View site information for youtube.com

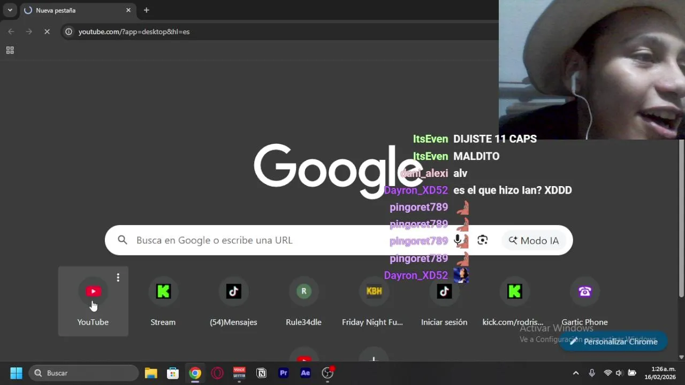68,32
